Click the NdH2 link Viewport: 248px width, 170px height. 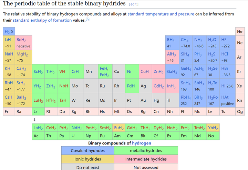pyautogui.click(x=77, y=128)
